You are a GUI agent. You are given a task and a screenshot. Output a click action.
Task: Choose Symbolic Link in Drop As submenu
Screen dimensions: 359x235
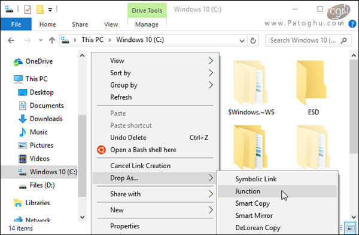pos(277,179)
